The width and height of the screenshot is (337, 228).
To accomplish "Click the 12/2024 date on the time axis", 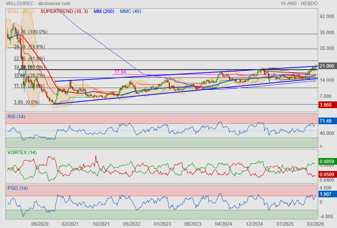I will pos(255,224).
